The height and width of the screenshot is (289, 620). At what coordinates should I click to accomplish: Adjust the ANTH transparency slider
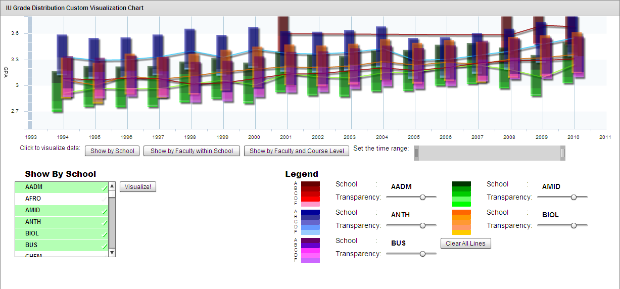422,225
